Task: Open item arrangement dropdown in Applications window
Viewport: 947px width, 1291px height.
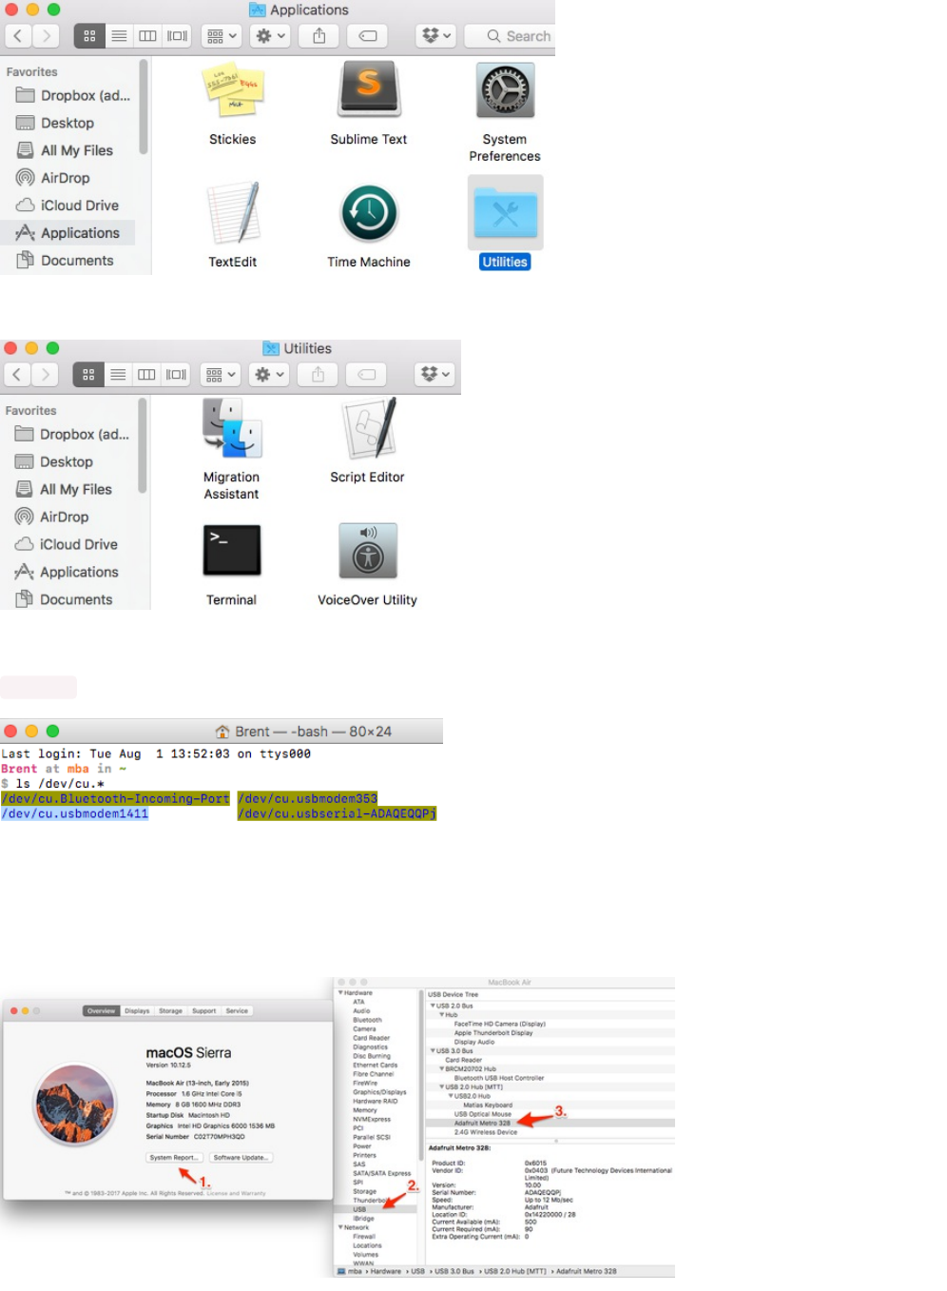Action: click(x=221, y=36)
